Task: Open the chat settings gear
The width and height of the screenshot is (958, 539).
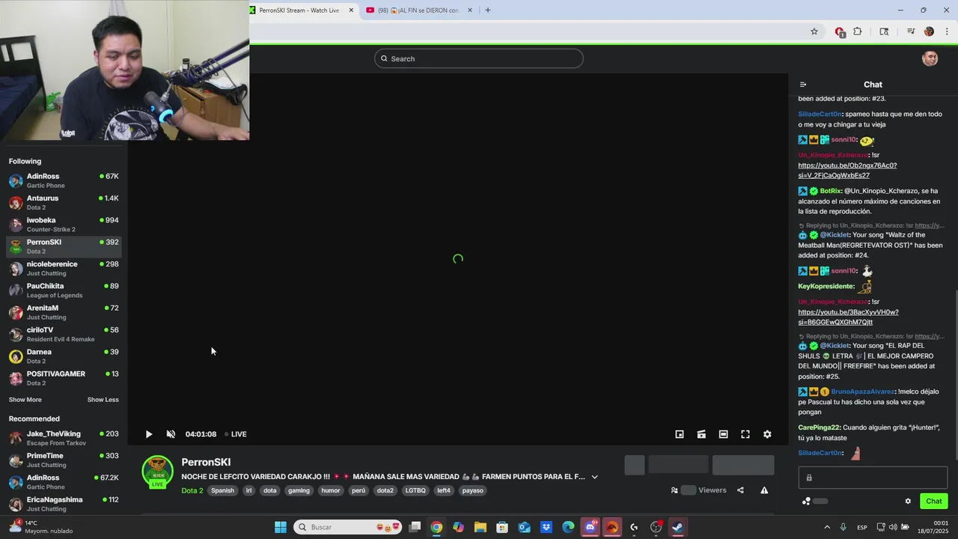Action: click(908, 502)
